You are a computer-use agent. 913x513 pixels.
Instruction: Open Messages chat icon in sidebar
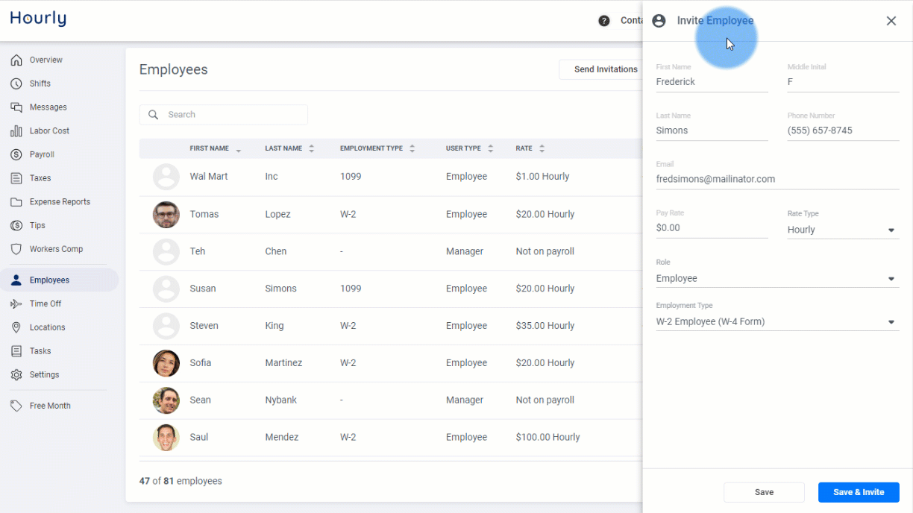pos(16,107)
